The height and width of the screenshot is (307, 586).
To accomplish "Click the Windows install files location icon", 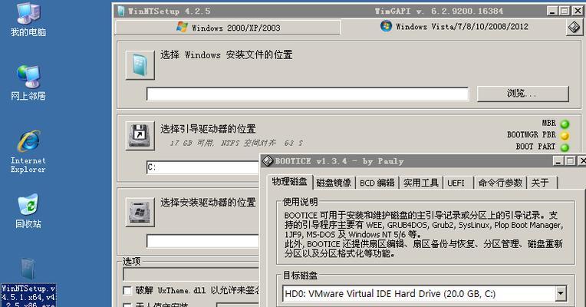I will click(140, 65).
